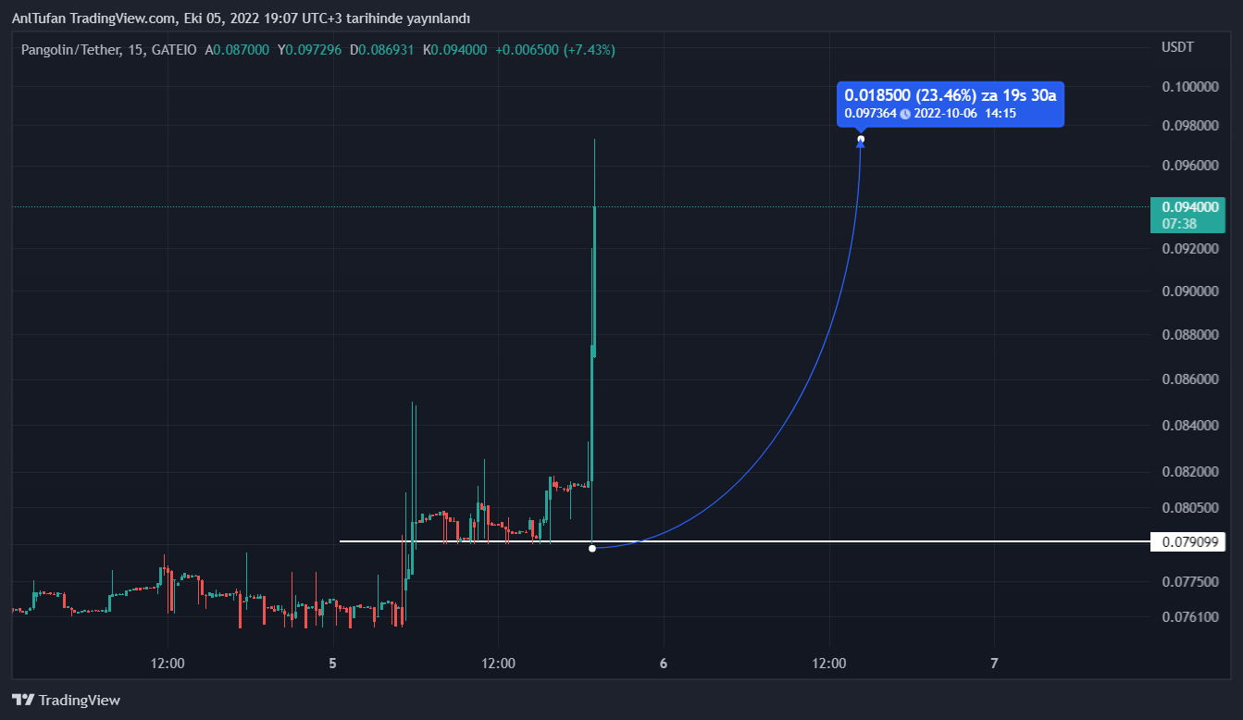Click the Pangolin/Tether symbol name in the legend
The image size is (1243, 720).
point(71,50)
